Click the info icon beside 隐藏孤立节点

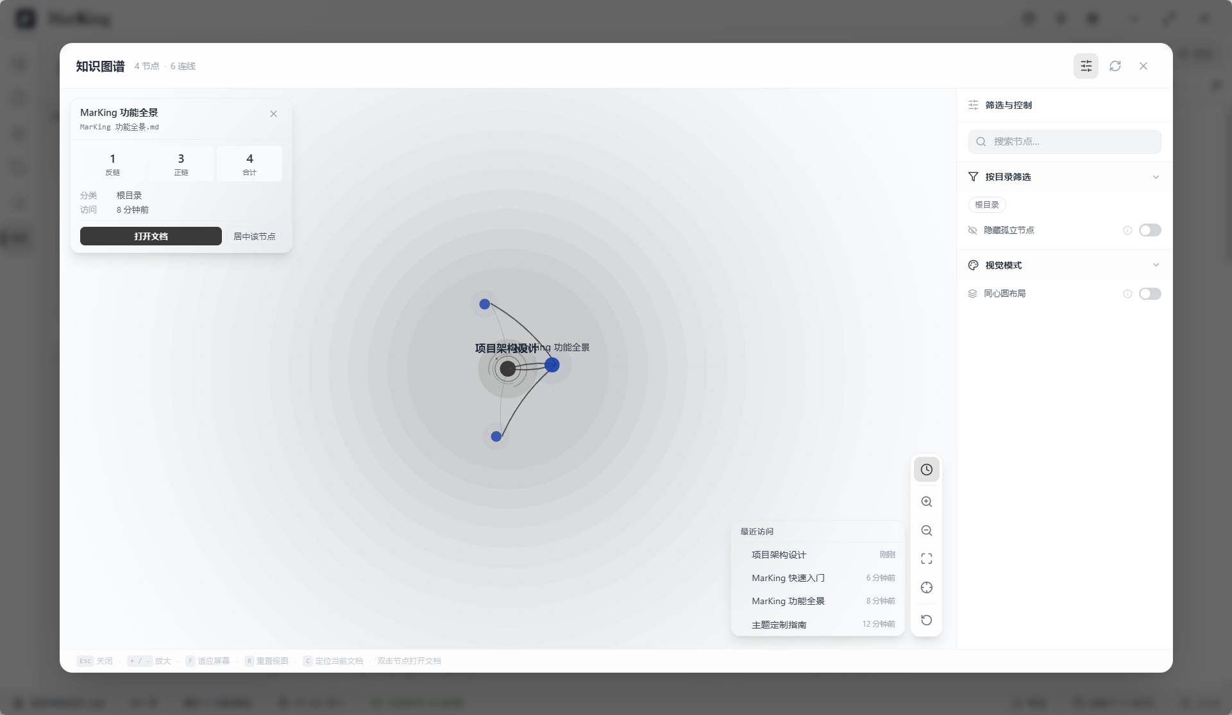(1127, 230)
